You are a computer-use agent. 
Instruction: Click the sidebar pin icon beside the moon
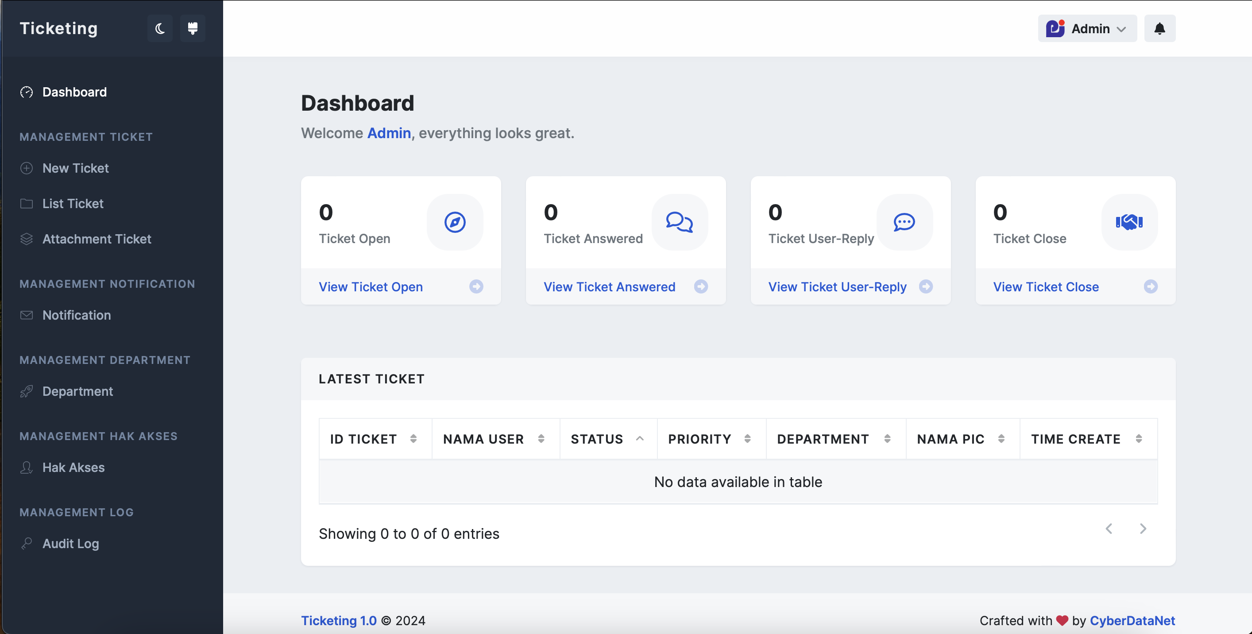coord(193,29)
